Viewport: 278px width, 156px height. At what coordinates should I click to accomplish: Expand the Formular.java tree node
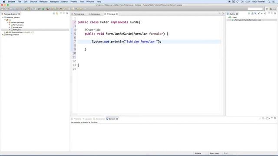10,25
